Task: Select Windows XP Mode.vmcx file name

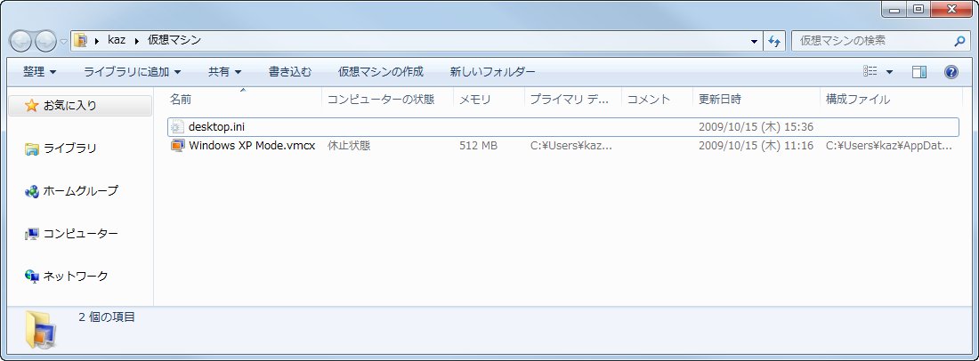Action: [252, 146]
